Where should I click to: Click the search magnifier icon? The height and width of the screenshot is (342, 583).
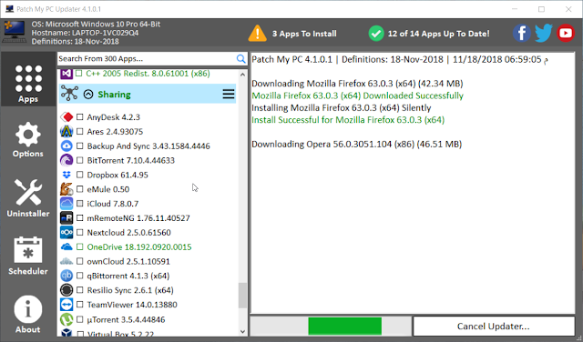tap(240, 59)
